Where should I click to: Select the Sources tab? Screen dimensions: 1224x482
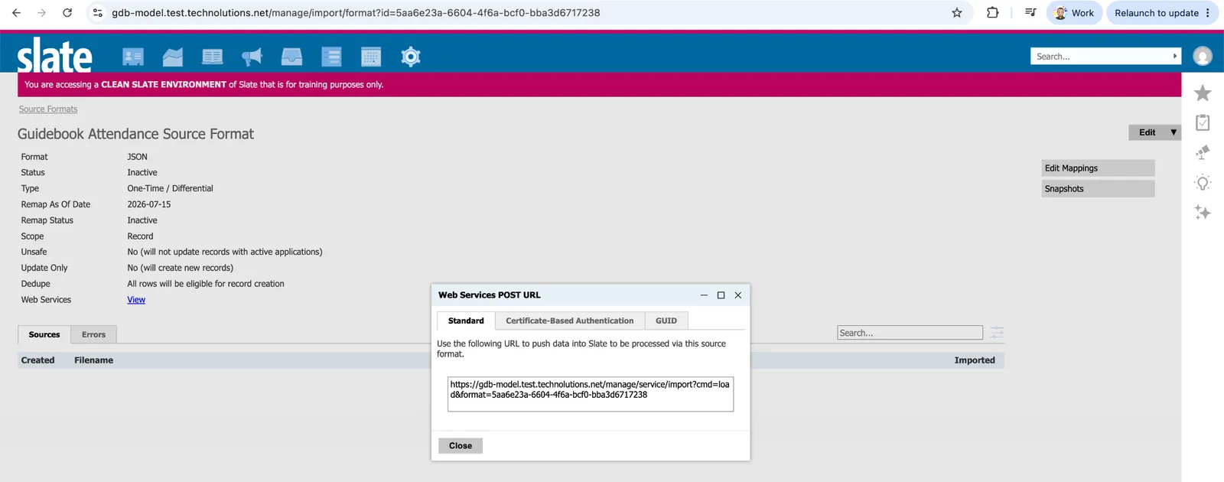(44, 335)
